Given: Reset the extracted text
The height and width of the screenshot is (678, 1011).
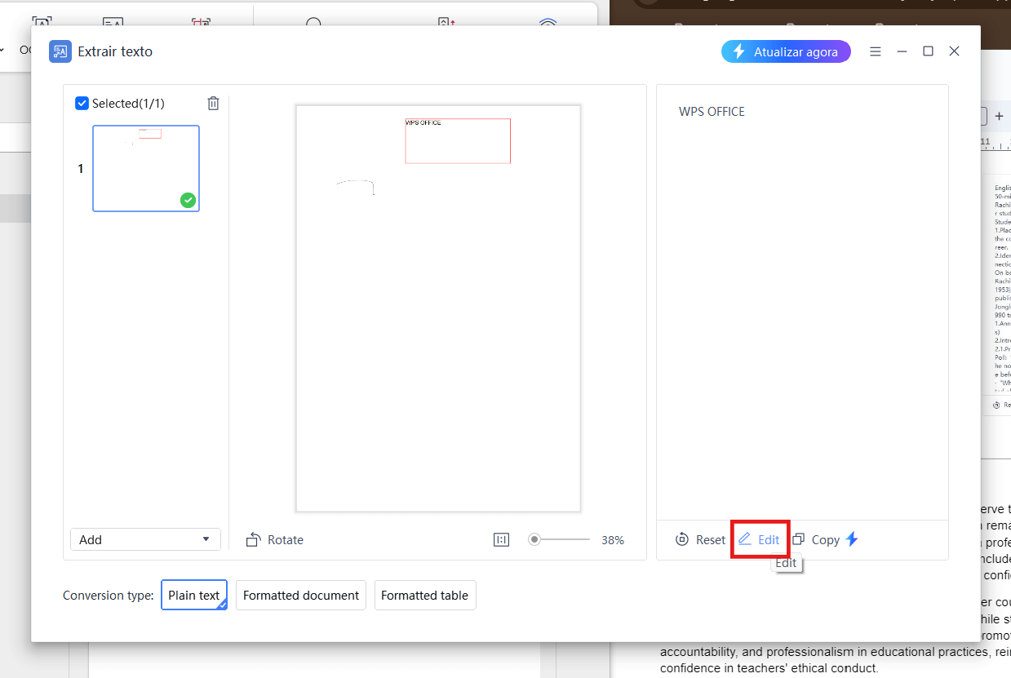Looking at the screenshot, I should click(701, 540).
